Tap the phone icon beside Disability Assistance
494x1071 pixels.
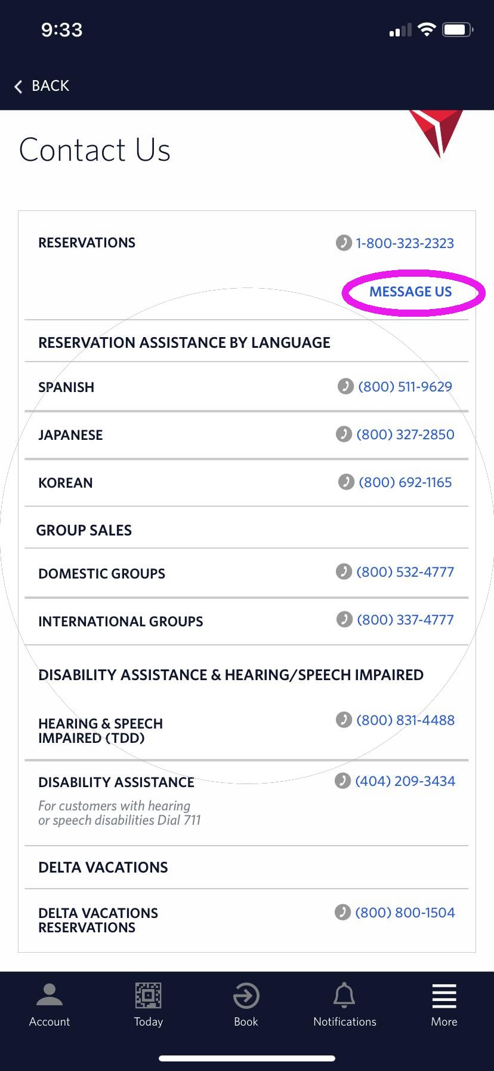(x=344, y=781)
